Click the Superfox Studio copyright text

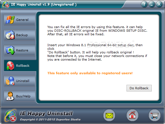50,120
